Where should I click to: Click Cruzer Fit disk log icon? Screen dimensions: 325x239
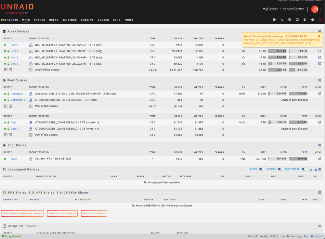tap(31, 159)
